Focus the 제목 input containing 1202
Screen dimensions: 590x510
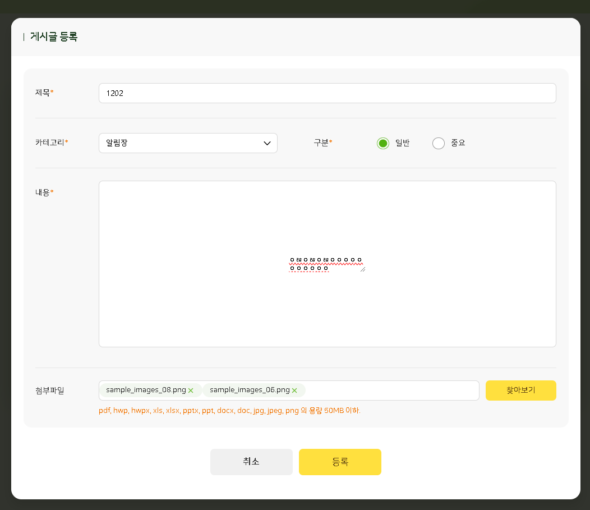tap(327, 93)
